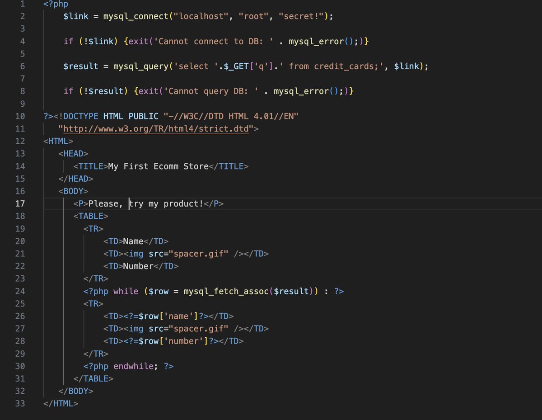Select the "$result" variable on line 6
This screenshot has height=420, width=542.
coord(81,66)
